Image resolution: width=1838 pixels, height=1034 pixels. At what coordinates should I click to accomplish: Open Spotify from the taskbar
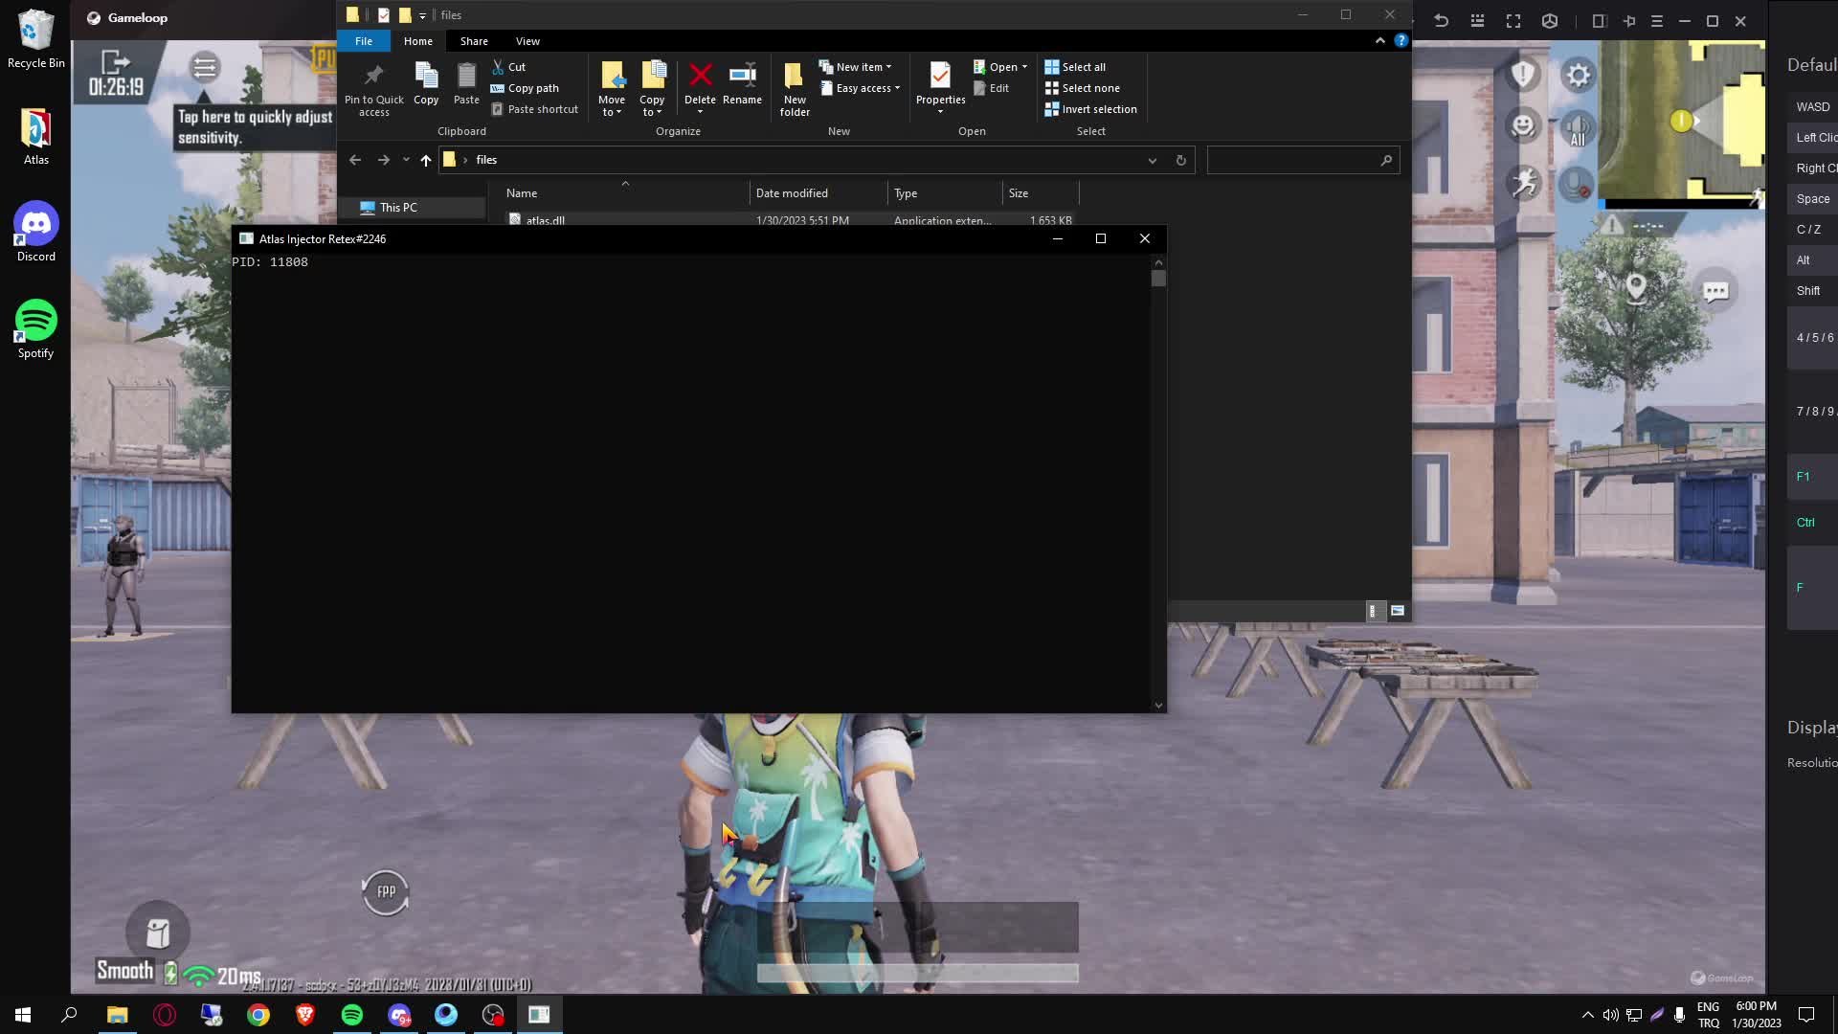pos(352,1015)
